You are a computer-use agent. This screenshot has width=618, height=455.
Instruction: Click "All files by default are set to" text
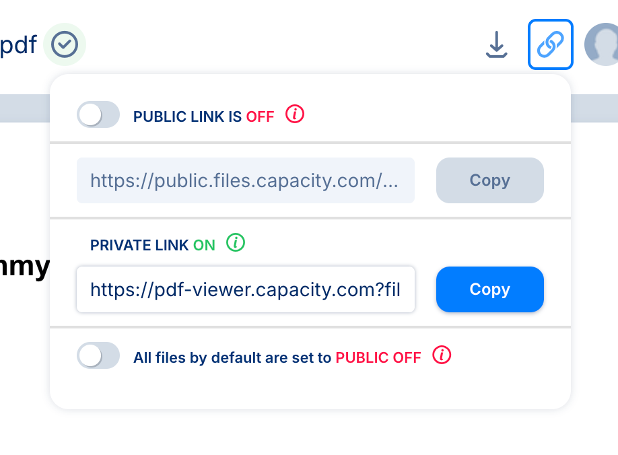[x=232, y=358]
